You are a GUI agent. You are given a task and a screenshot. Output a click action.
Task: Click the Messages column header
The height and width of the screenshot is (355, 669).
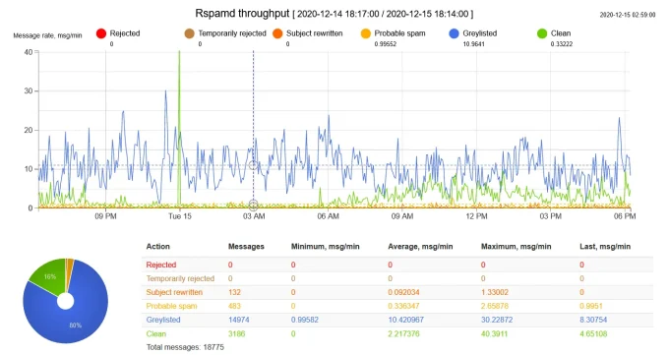[x=246, y=246]
